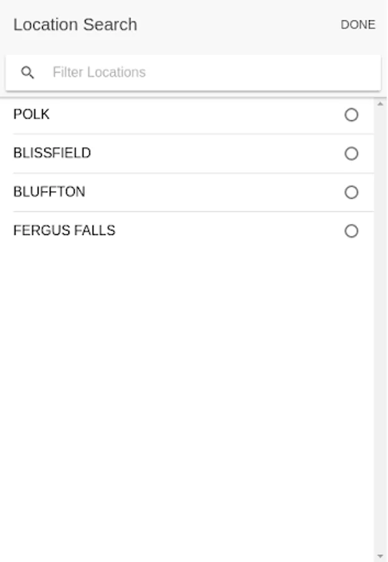Select the BLISSFIELD radio button

[351, 154]
